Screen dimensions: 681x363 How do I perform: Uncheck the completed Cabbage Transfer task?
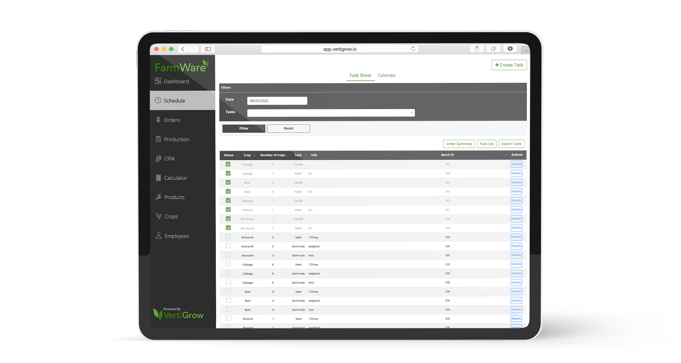(228, 164)
